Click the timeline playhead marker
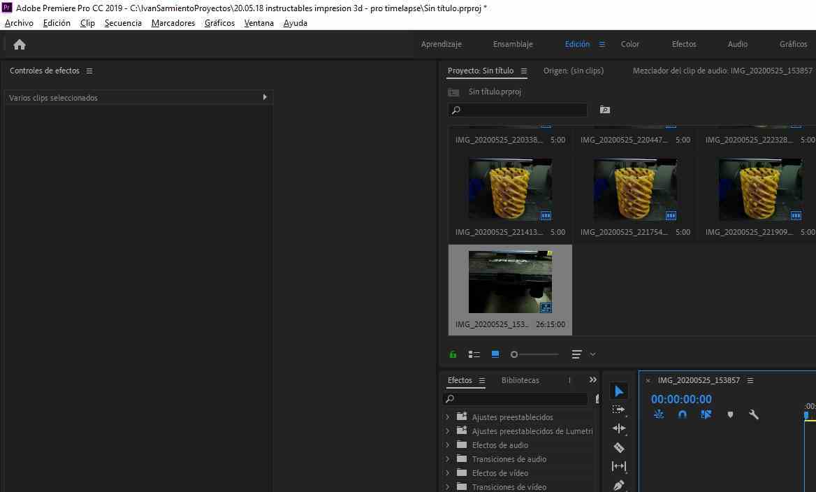This screenshot has width=816, height=492. (806, 415)
